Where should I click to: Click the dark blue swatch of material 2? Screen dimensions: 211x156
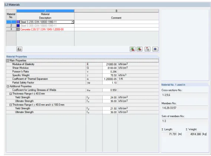tap(18, 26)
